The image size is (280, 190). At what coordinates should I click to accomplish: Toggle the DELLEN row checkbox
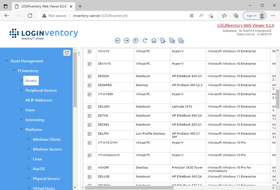(x=90, y=107)
